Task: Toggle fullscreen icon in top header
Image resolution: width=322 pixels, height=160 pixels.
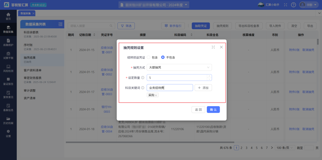Action: [x=286, y=5]
